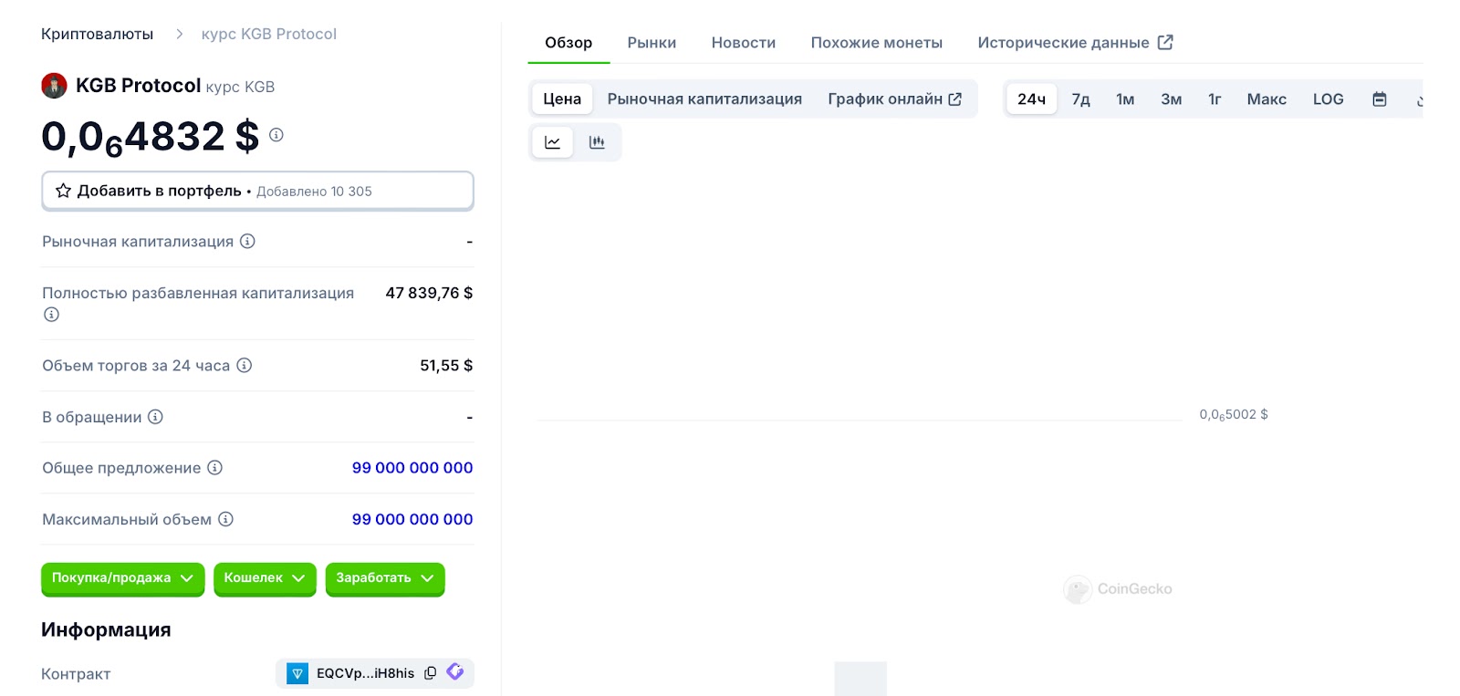
Task: Open the Похожие монеты tab
Action: [877, 43]
